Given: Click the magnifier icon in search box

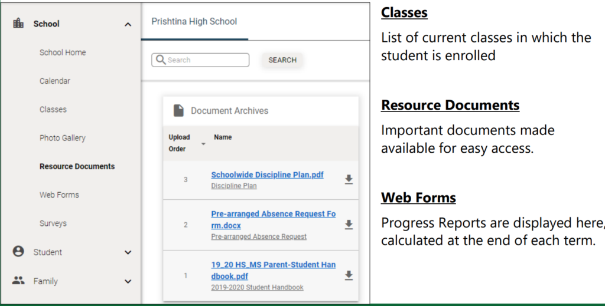Looking at the screenshot, I should pyautogui.click(x=161, y=60).
